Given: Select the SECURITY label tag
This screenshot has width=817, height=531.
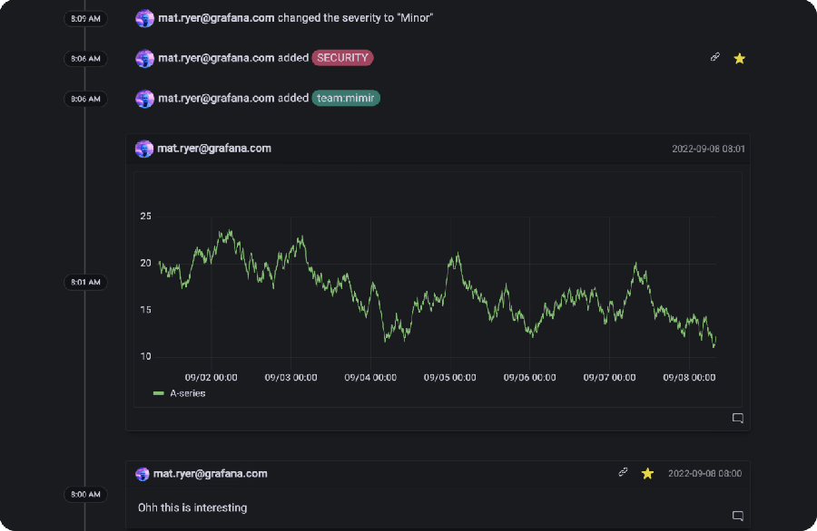Looking at the screenshot, I should point(342,58).
